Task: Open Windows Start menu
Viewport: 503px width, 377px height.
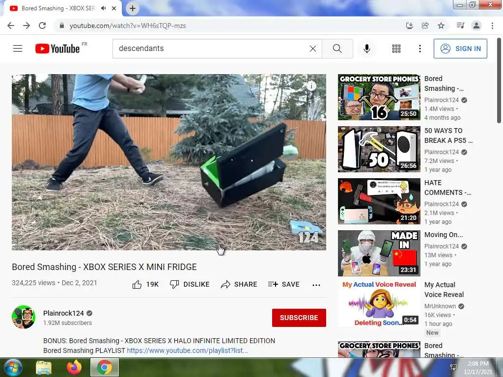Action: 13,367
